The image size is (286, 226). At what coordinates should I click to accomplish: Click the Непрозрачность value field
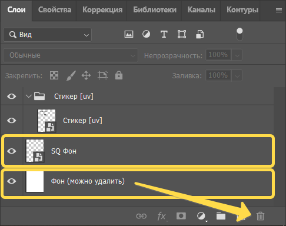tap(218, 55)
